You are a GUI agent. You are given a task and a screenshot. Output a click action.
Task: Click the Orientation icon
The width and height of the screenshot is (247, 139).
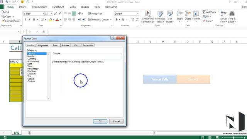tap(80, 14)
